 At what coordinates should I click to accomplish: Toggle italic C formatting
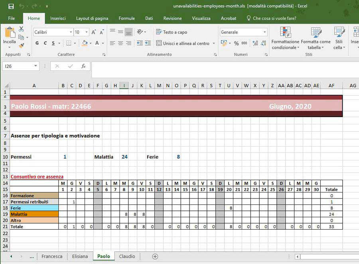coord(45,43)
